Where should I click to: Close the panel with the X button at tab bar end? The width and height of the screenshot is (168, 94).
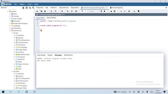click(x=166, y=8)
